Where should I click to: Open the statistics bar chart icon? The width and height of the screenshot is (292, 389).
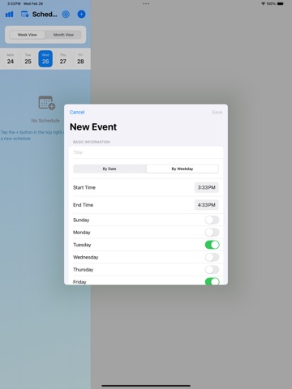coord(9,15)
